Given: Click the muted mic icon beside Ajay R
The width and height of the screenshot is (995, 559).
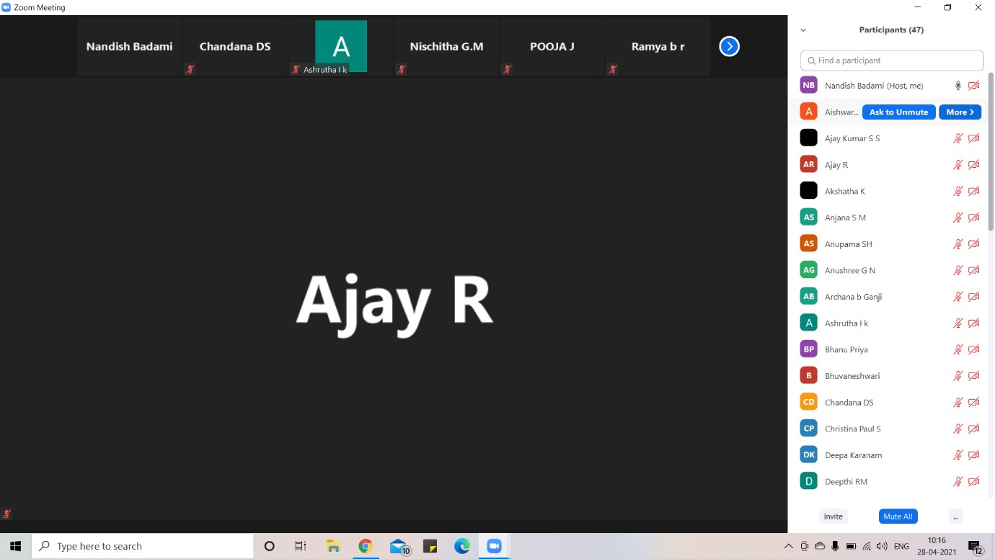Looking at the screenshot, I should 958,165.
